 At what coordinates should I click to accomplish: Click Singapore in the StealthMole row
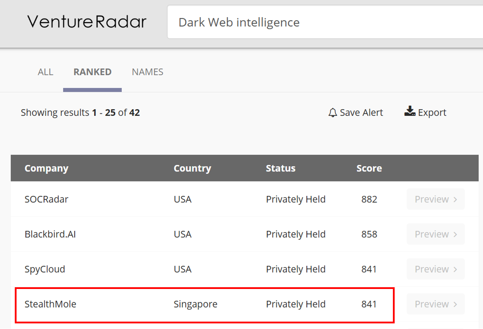[x=195, y=304]
